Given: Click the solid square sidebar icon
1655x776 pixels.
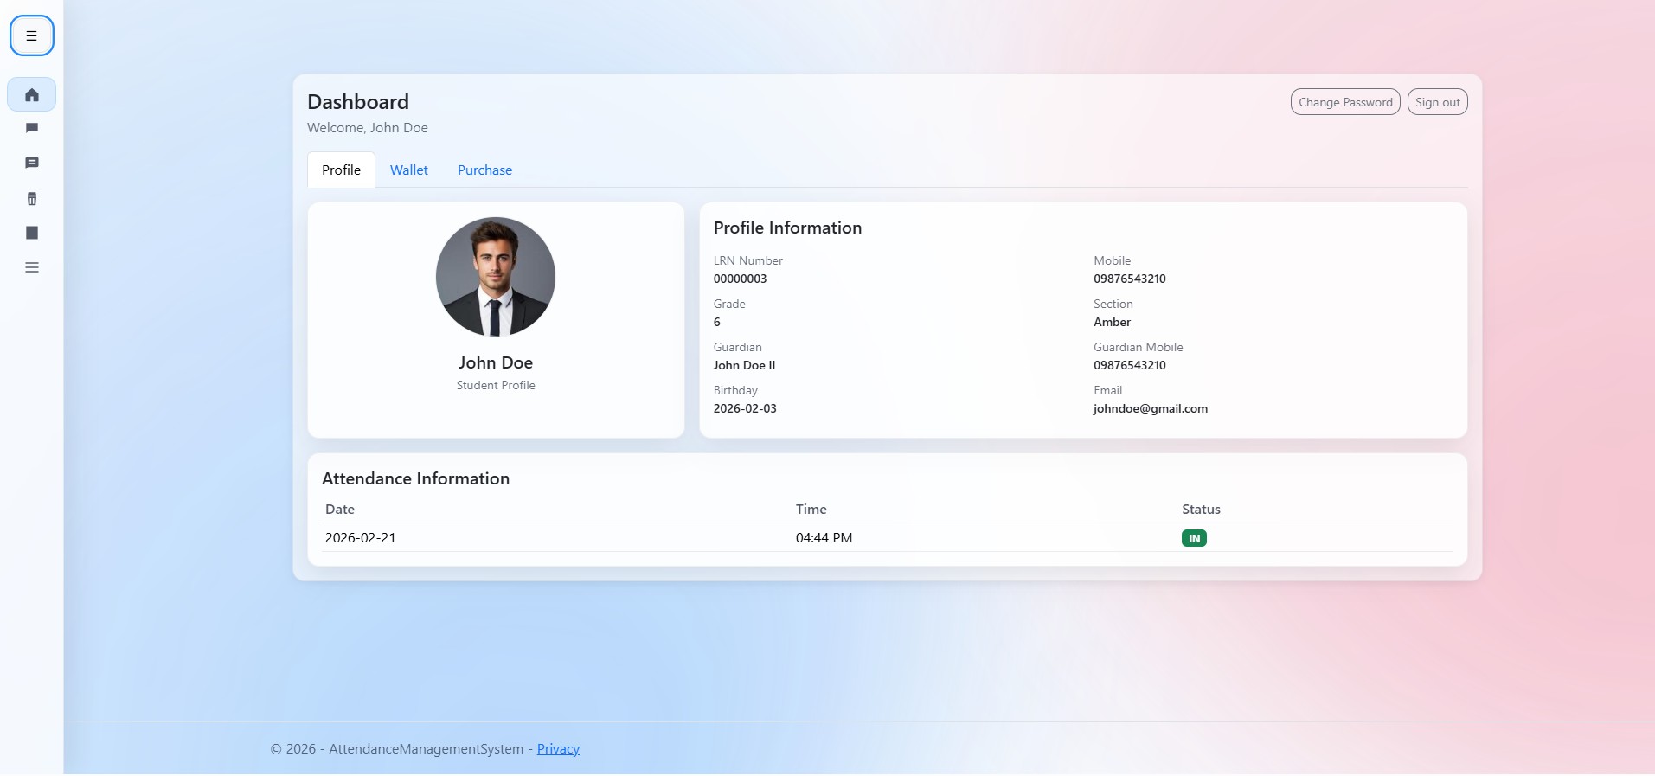Looking at the screenshot, I should [x=32, y=233].
